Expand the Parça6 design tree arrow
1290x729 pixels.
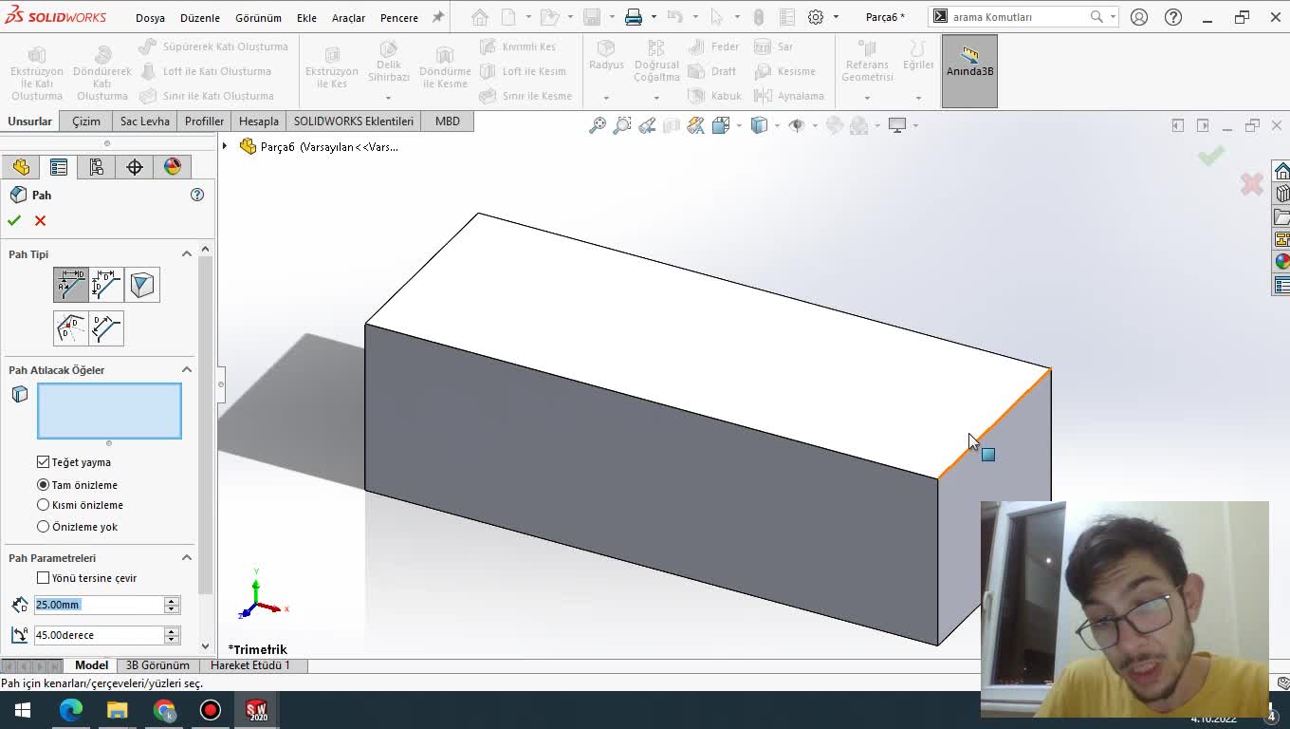coord(225,146)
